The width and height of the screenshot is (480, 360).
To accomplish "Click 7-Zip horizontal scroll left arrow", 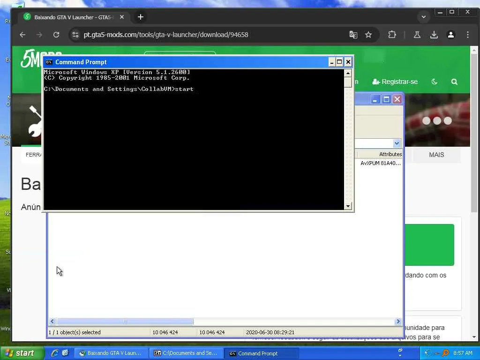I will (52, 322).
